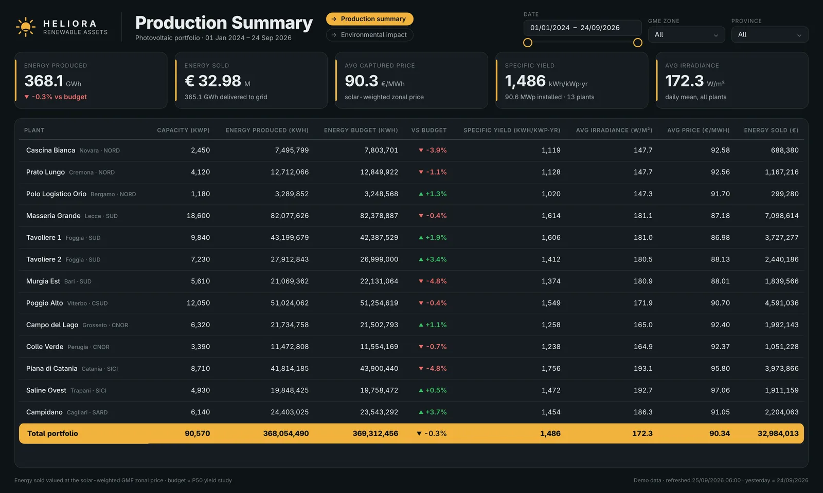This screenshot has width=823, height=493.
Task: Open the Province dropdown
Action: coord(770,34)
